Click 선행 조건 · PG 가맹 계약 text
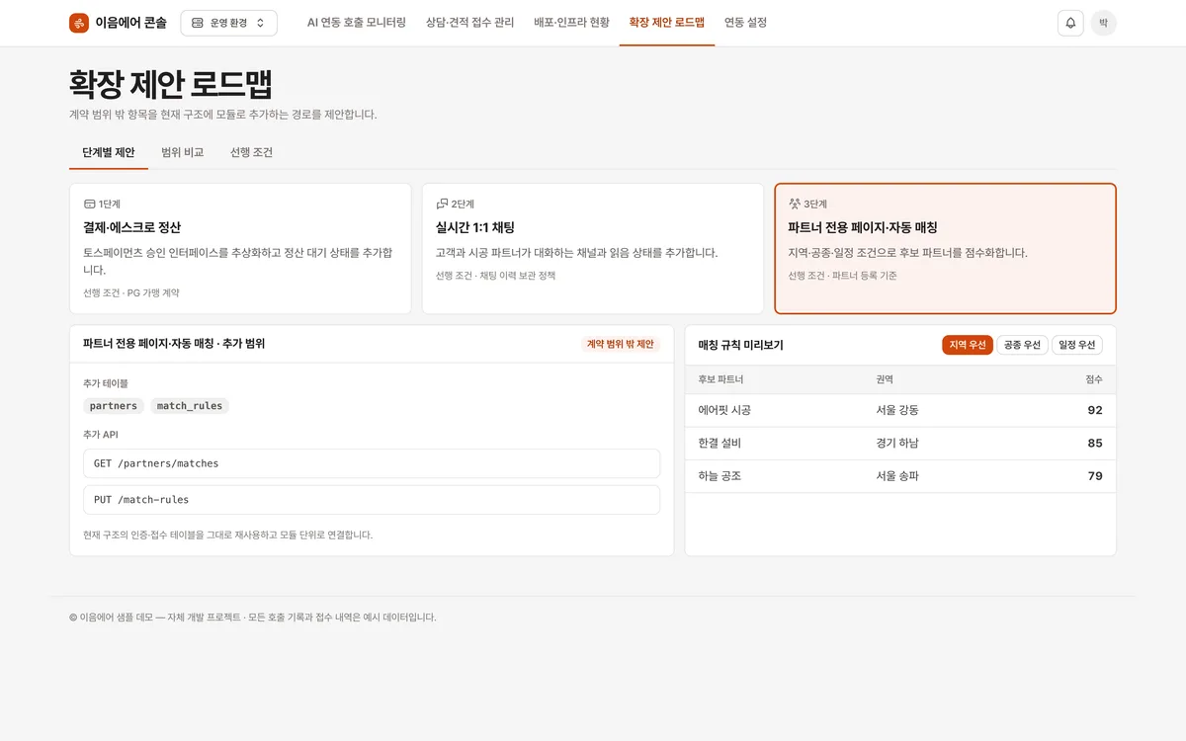The height and width of the screenshot is (741, 1186). [131, 293]
